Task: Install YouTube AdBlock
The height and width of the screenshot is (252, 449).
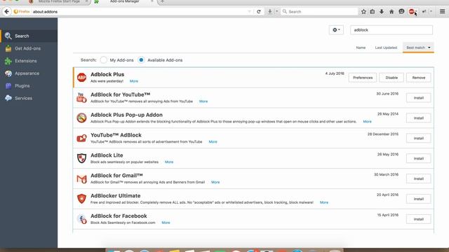Action: click(x=419, y=139)
